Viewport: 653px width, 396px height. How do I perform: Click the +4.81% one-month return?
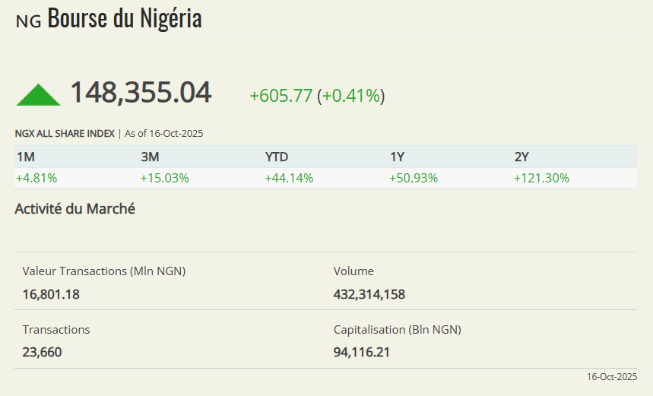coord(36,178)
